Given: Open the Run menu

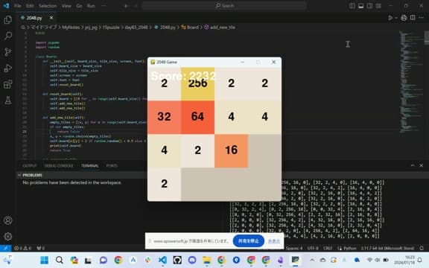Looking at the screenshot, I should (91, 6).
